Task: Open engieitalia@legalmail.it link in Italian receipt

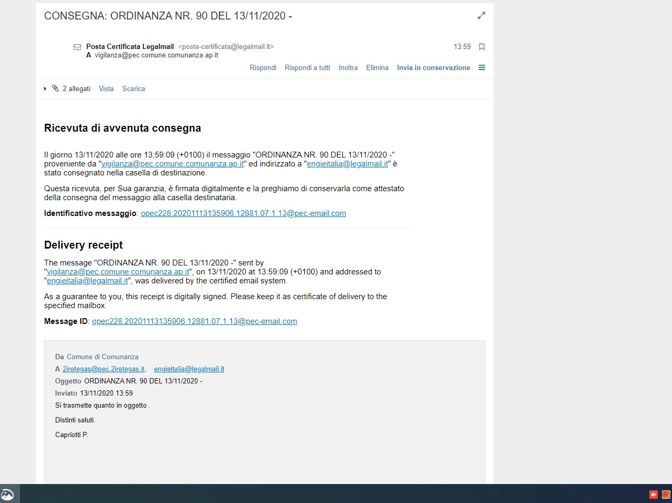Action: click(347, 164)
